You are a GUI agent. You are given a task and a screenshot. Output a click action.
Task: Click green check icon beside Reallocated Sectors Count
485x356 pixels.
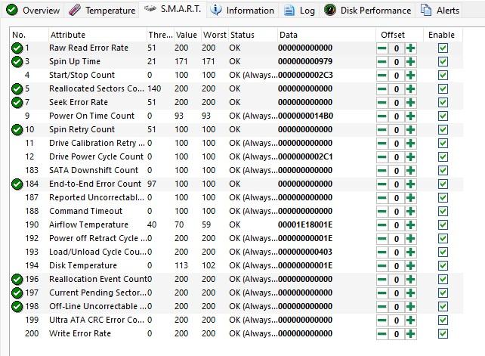point(17,89)
